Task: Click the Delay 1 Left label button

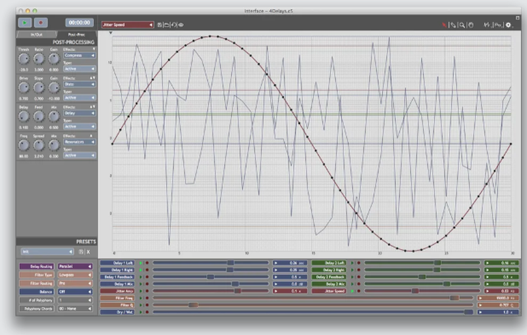Action: (x=117, y=263)
